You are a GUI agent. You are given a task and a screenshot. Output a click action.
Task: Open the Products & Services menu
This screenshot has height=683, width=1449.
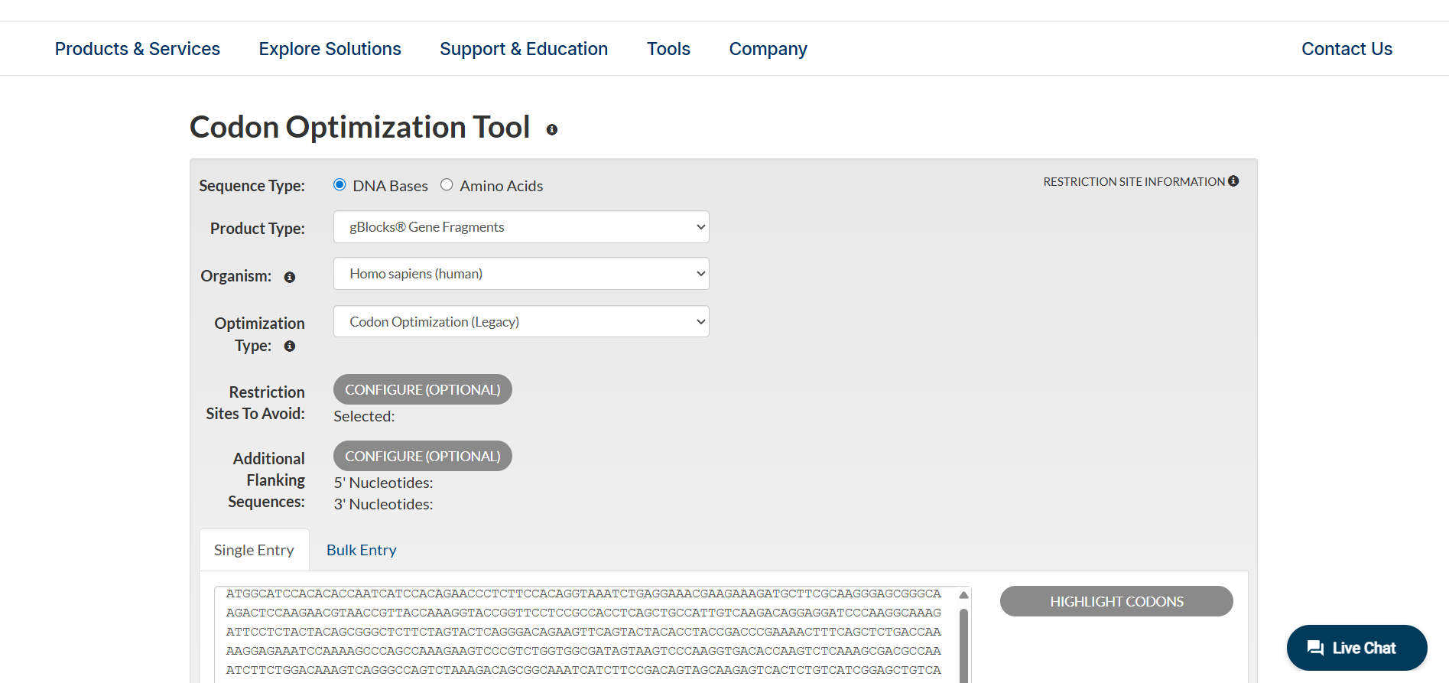[x=138, y=49]
